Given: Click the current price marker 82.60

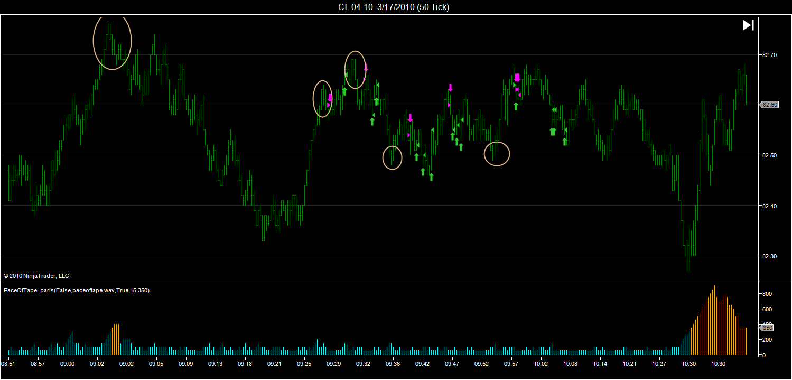Looking at the screenshot, I should [x=769, y=105].
